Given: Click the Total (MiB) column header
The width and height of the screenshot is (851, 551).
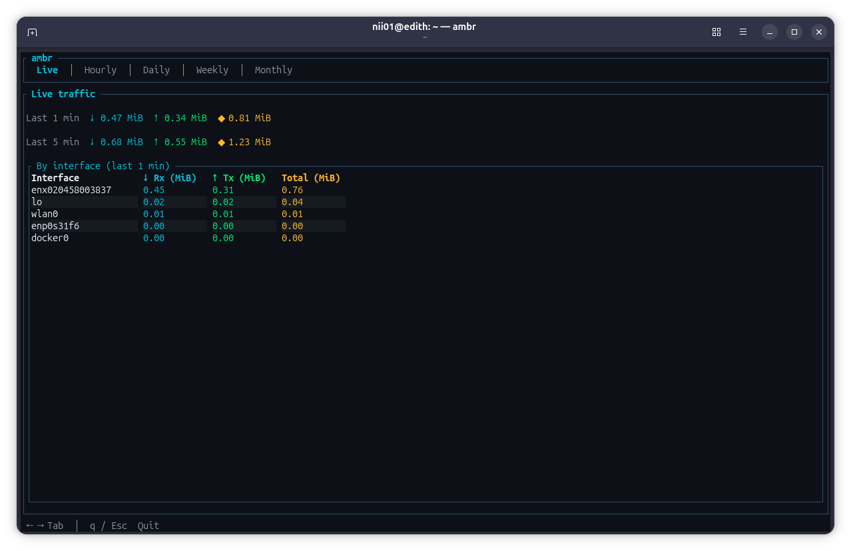Looking at the screenshot, I should pyautogui.click(x=311, y=178).
